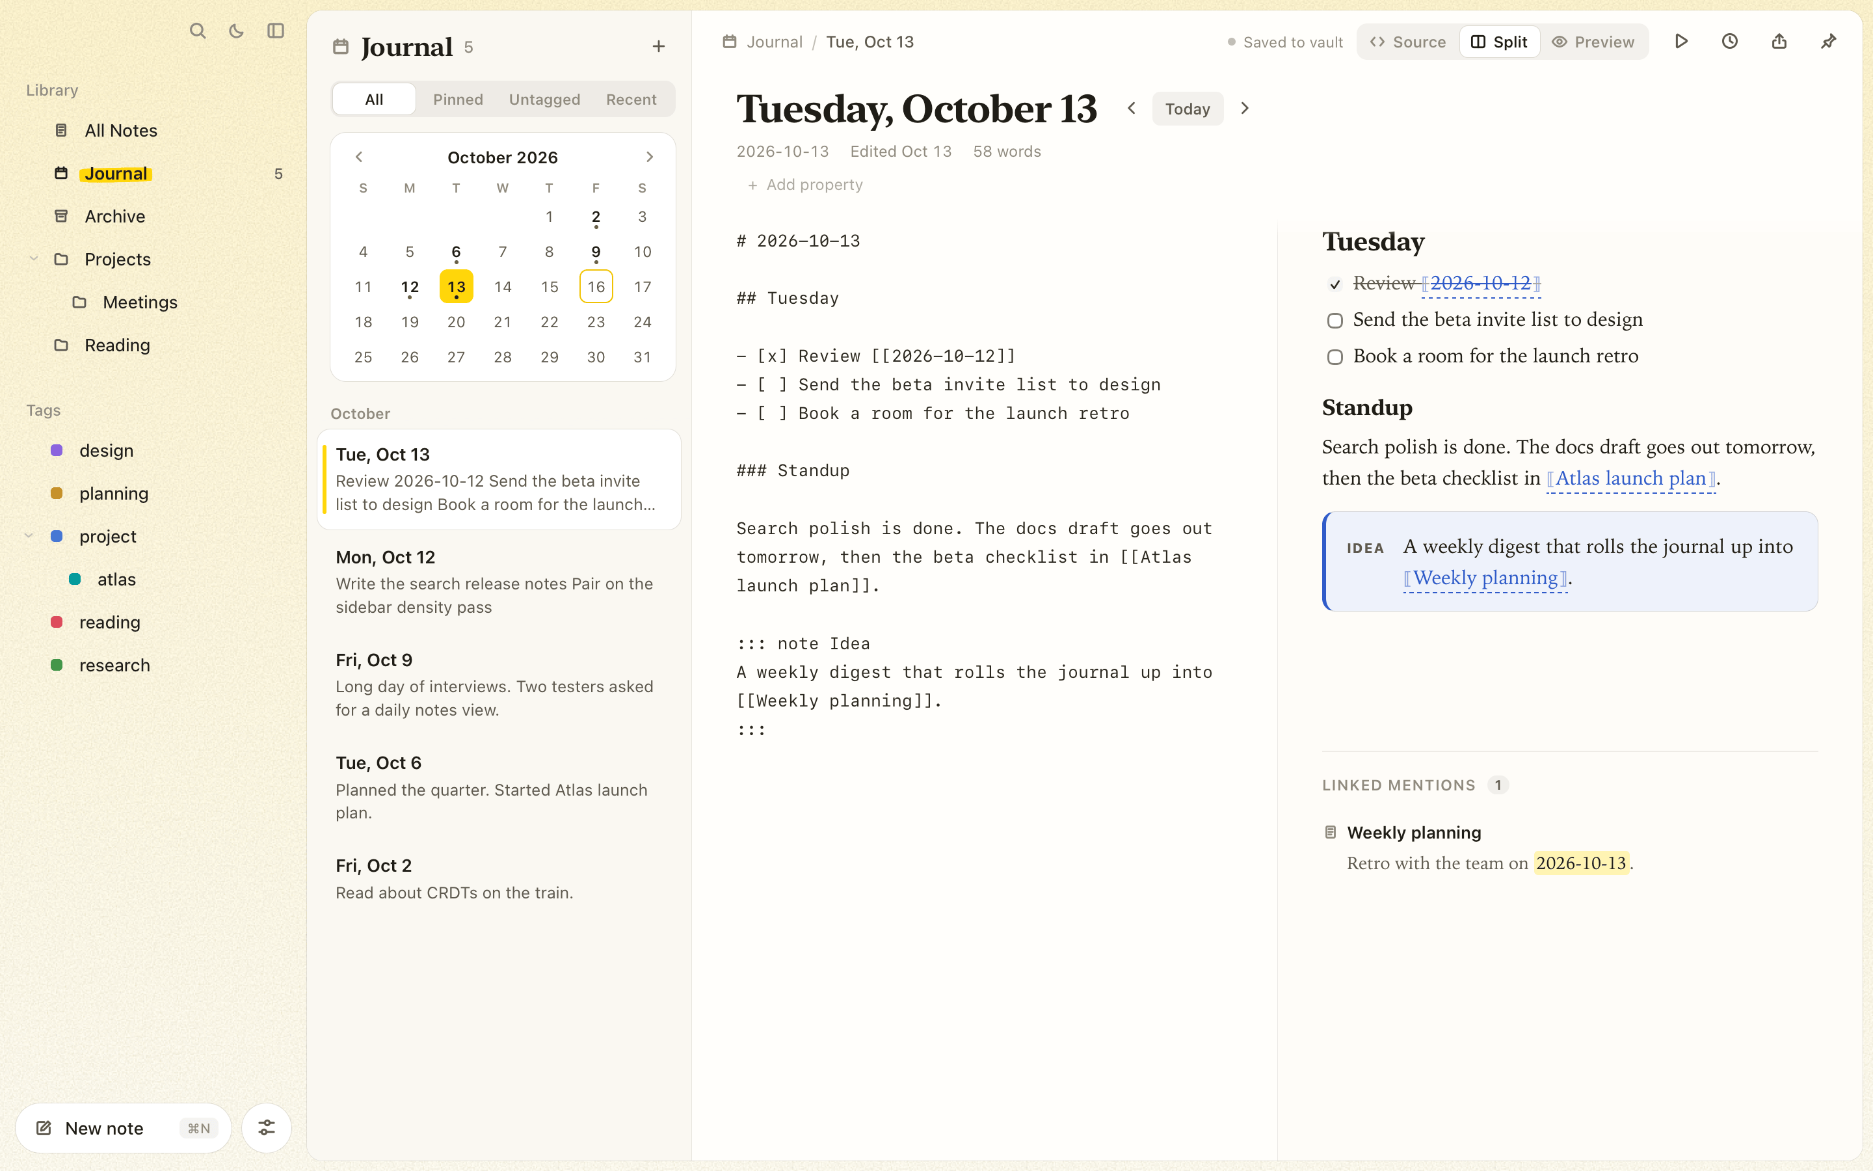The height and width of the screenshot is (1171, 1873).
Task: Switch to Untagged filter tab
Action: point(545,99)
